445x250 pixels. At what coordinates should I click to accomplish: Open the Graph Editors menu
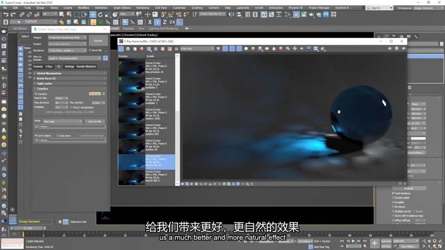122,8
